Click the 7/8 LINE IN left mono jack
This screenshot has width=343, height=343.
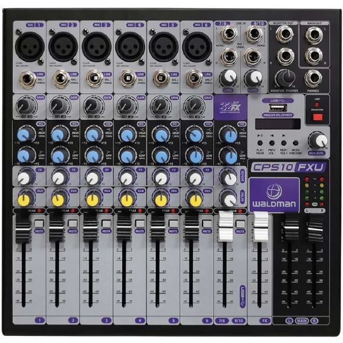coord(229,34)
